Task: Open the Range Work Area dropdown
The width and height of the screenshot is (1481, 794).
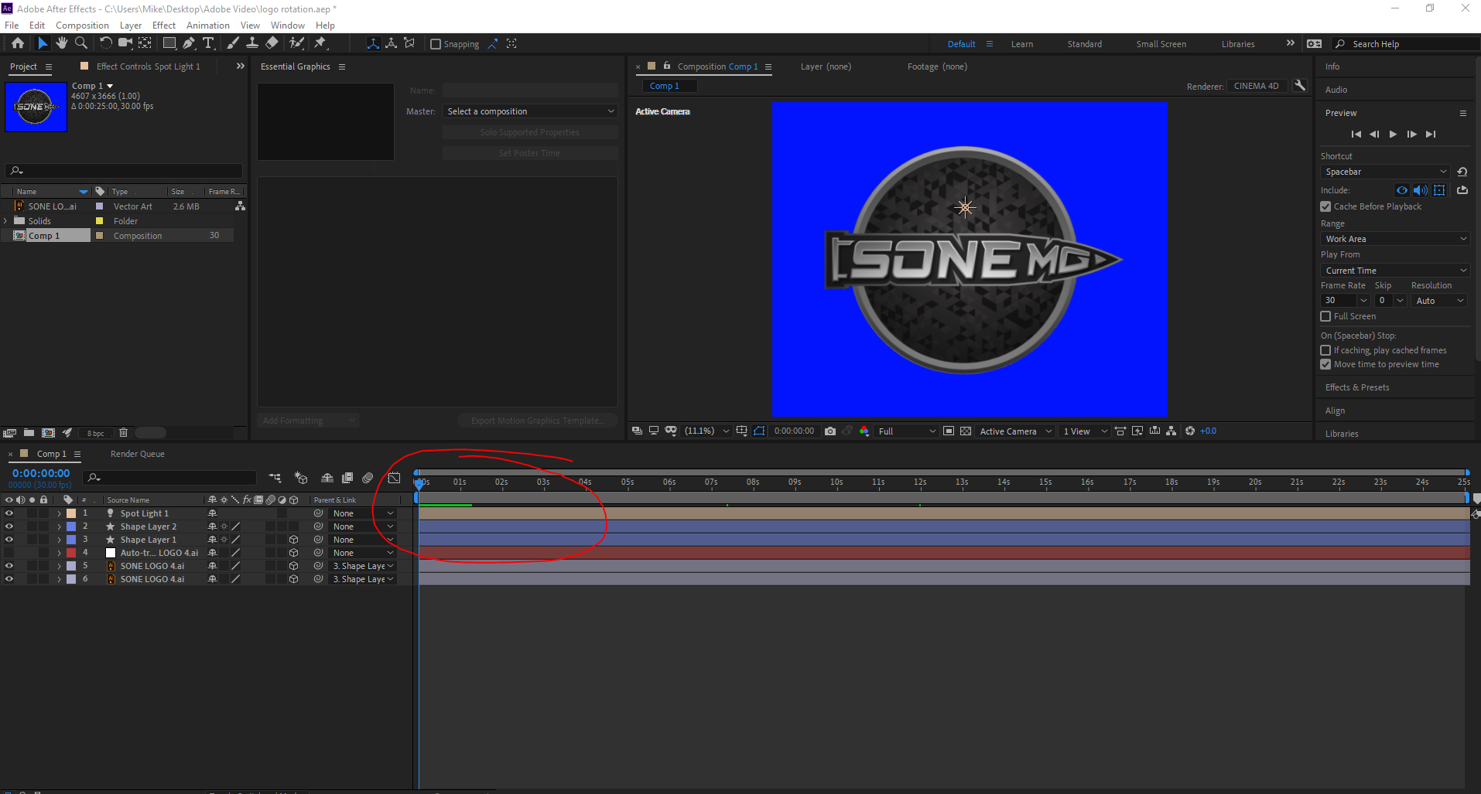Action: [1395, 239]
